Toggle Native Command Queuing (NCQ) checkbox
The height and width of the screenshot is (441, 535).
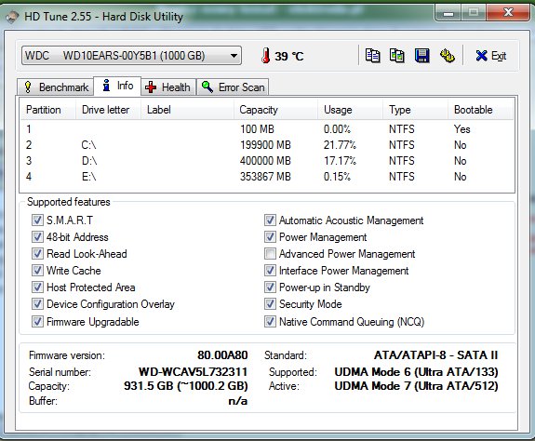[270, 321]
